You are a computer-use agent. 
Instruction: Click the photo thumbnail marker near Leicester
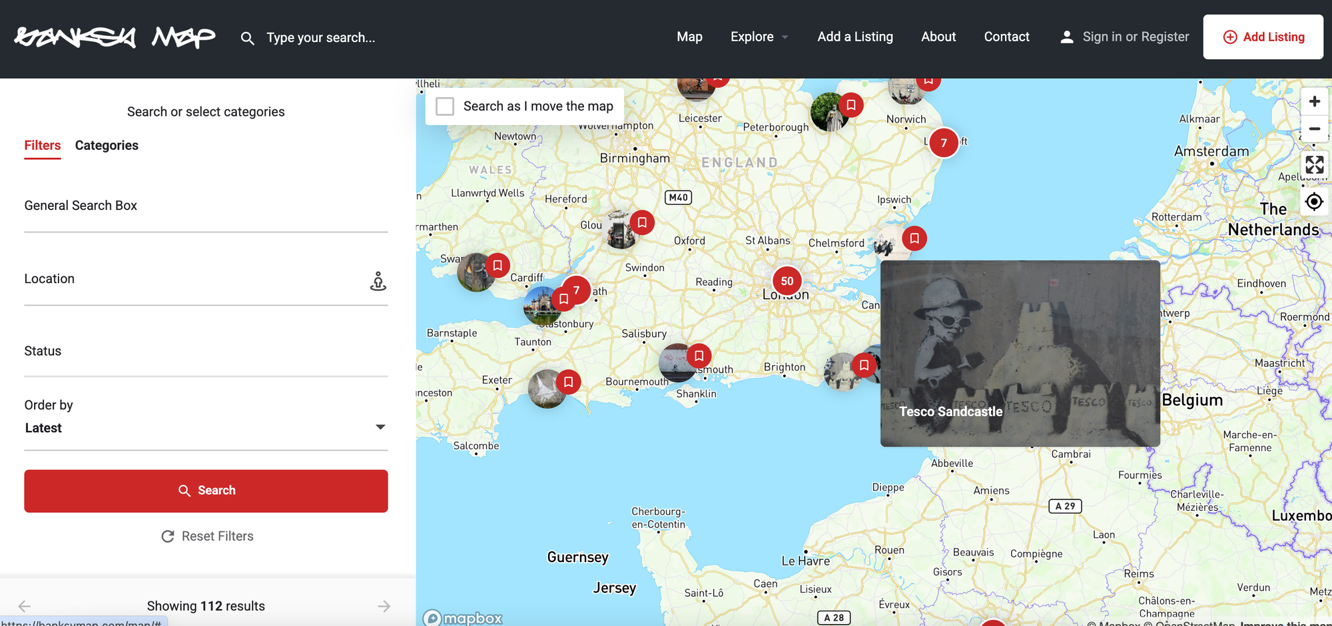tap(696, 89)
